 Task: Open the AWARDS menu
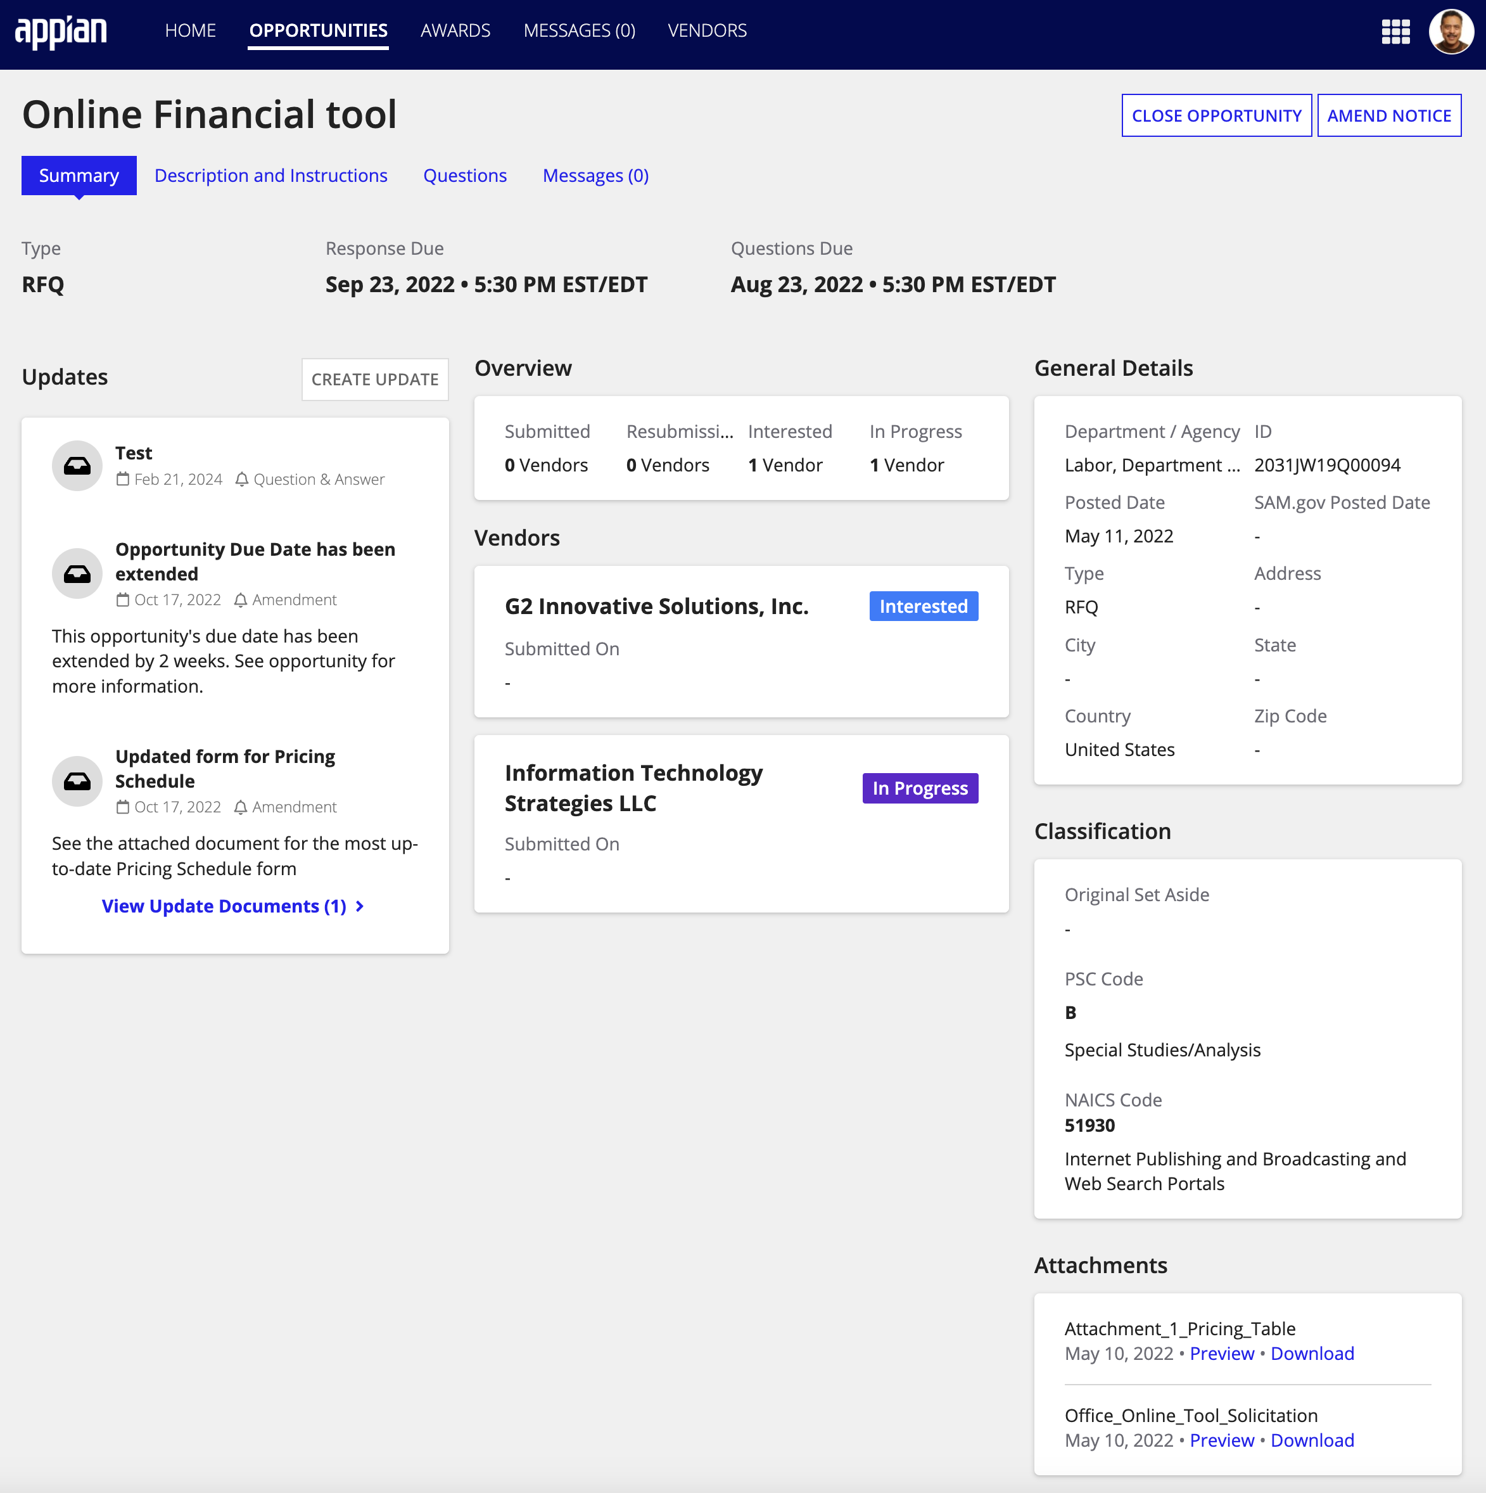(x=455, y=30)
